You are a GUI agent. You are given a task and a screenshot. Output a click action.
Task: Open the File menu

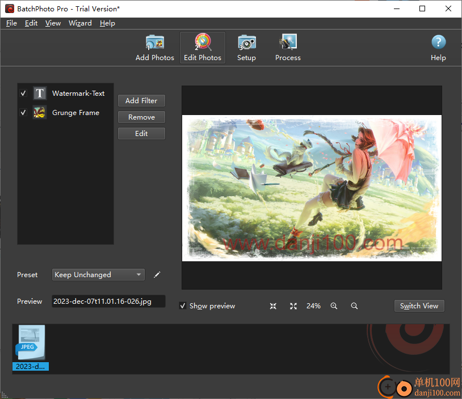11,23
